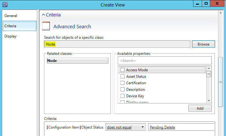Viewport: 226px width, 136px height.
Task: Click the Available properties search box
Action: tap(165, 60)
